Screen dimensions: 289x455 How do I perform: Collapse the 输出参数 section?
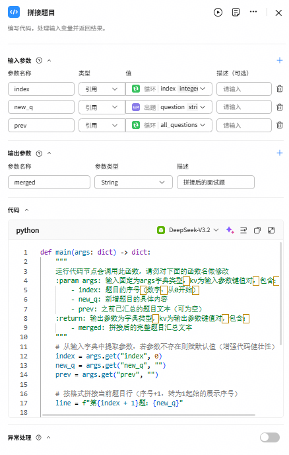(49, 153)
